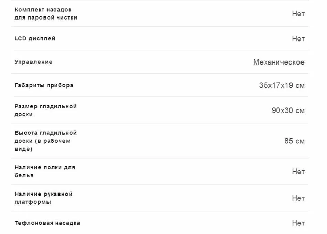Select the '90x30 см' board size value
Image resolution: width=327 pixels, height=234 pixels.
tap(288, 110)
